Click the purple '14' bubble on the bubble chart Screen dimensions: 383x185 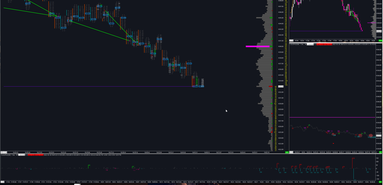(x=305, y=127)
